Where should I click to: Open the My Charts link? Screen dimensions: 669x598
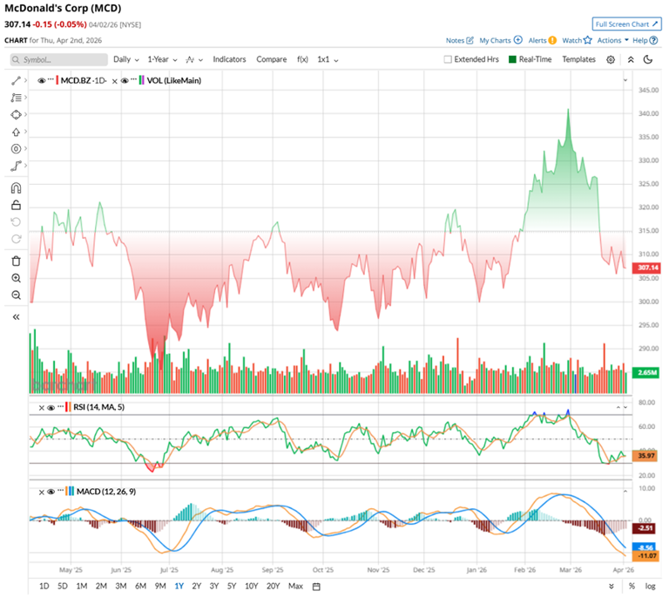point(500,40)
